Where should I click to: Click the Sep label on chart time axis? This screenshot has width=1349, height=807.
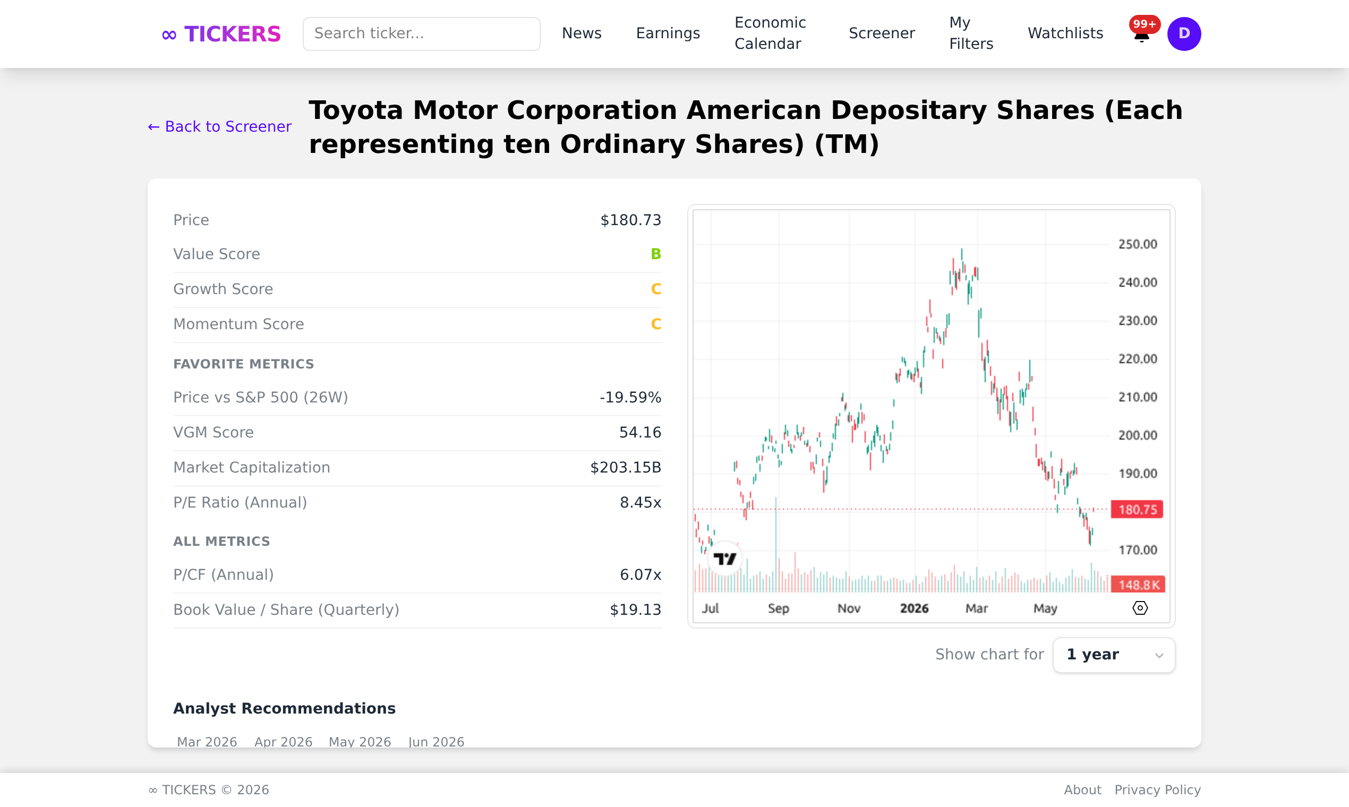778,608
